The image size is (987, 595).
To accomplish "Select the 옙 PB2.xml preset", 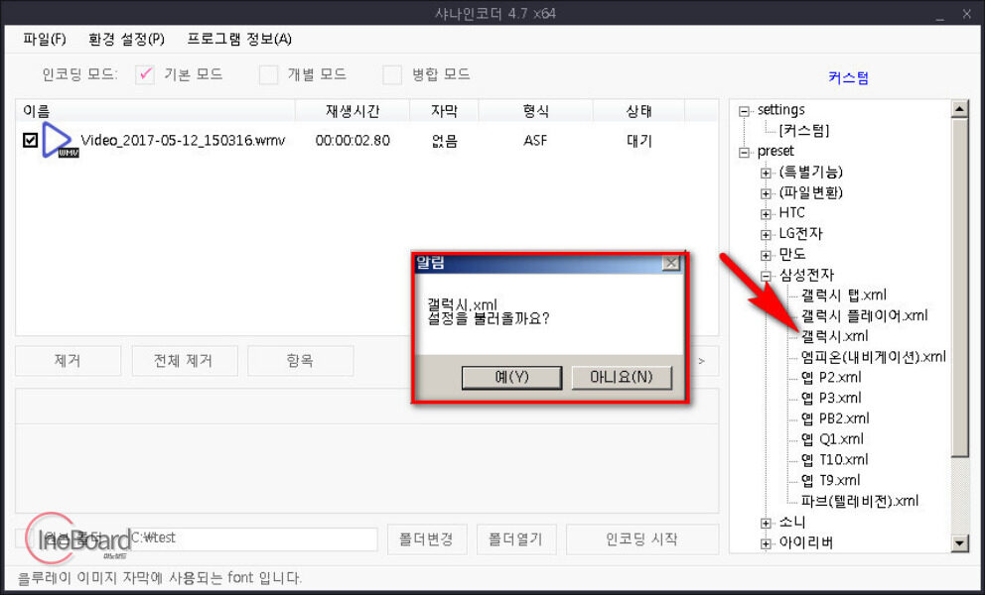I will click(x=835, y=418).
